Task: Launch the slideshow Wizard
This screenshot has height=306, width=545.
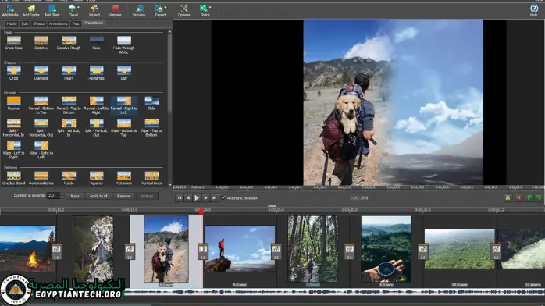Action: pos(94,10)
